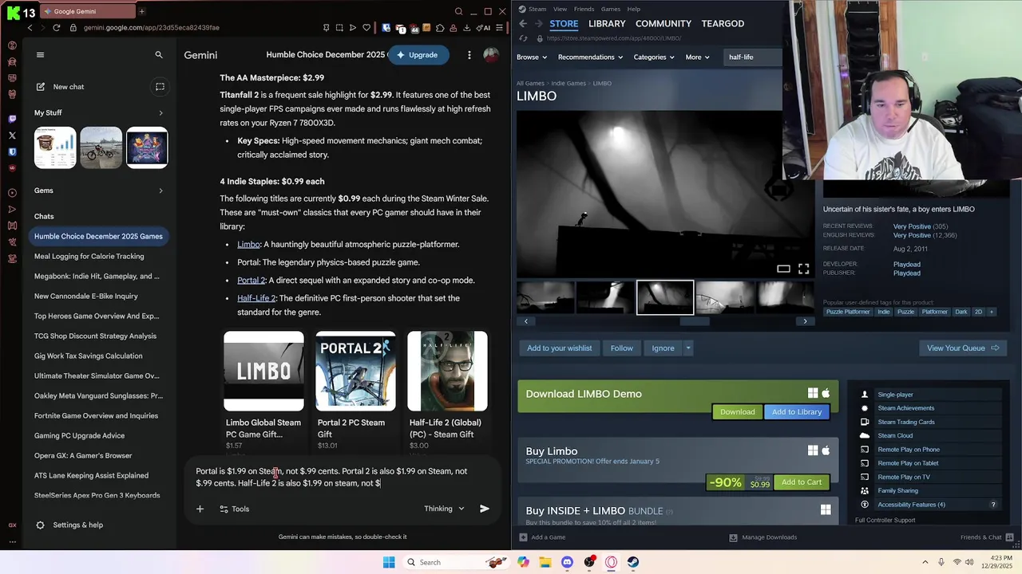Select the LIBRARY tab in Steam

point(607,24)
